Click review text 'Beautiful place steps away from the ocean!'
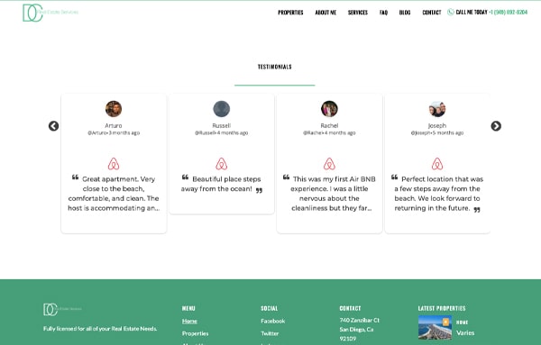541x345 pixels. 222,184
